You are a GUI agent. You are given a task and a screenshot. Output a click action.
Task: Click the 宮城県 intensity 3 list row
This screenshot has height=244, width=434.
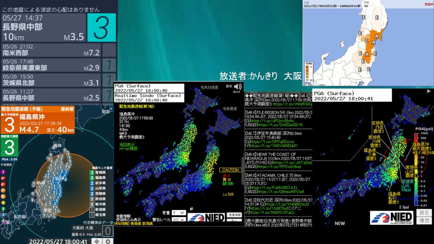[98, 173]
